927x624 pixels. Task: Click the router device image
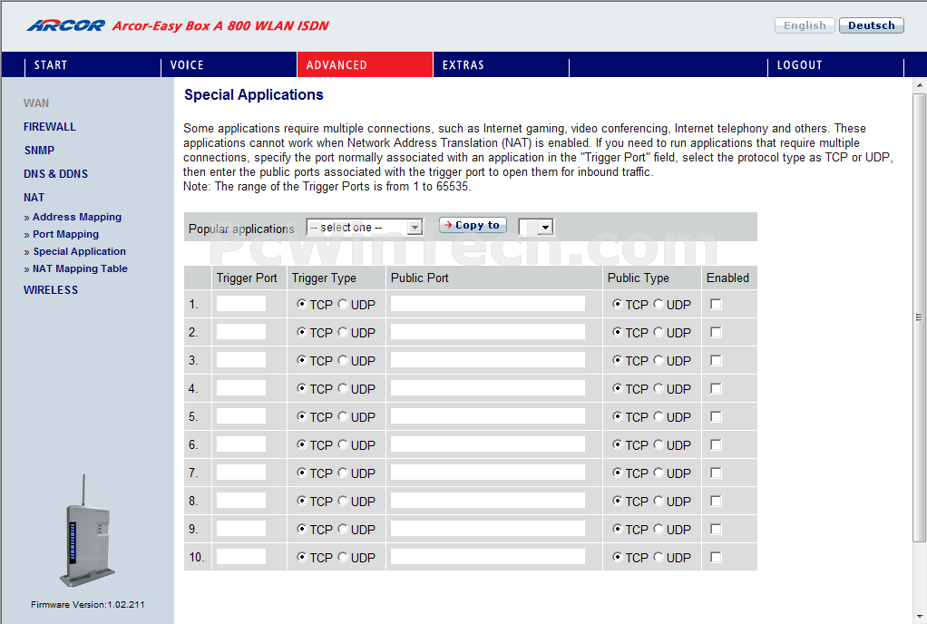point(87,531)
